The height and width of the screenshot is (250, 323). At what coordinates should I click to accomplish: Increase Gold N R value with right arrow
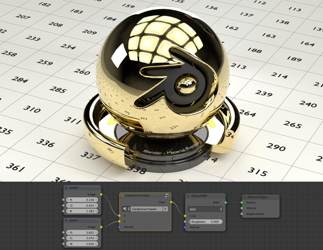[x=96, y=200]
